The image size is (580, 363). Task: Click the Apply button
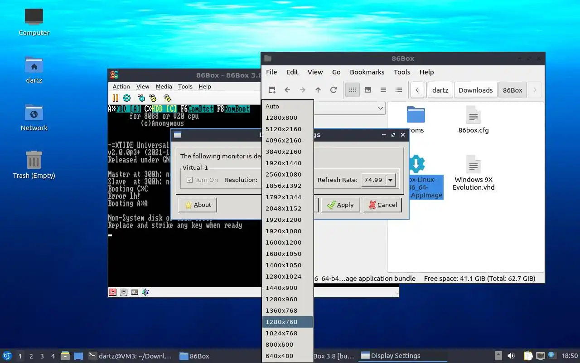click(x=341, y=205)
